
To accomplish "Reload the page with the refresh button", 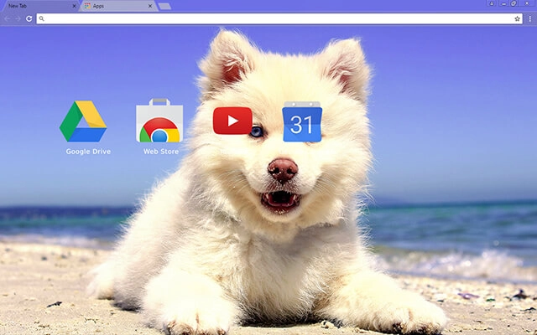I will tap(29, 18).
